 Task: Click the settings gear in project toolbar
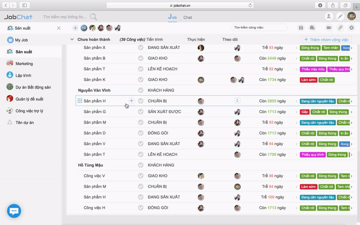(351, 28)
